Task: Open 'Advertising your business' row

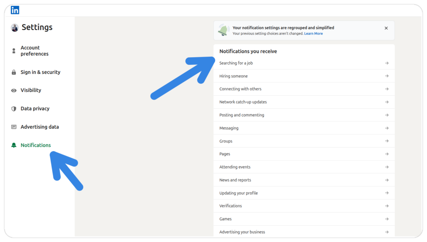Action: (x=304, y=232)
